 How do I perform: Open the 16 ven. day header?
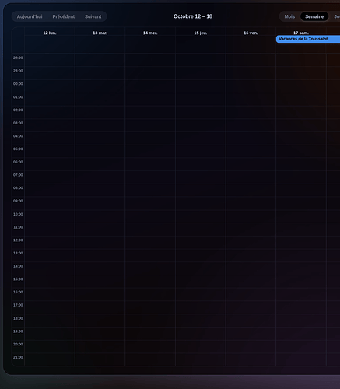251,33
